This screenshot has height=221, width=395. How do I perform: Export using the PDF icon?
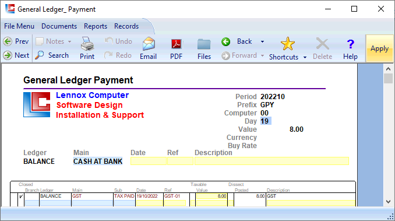tap(177, 44)
